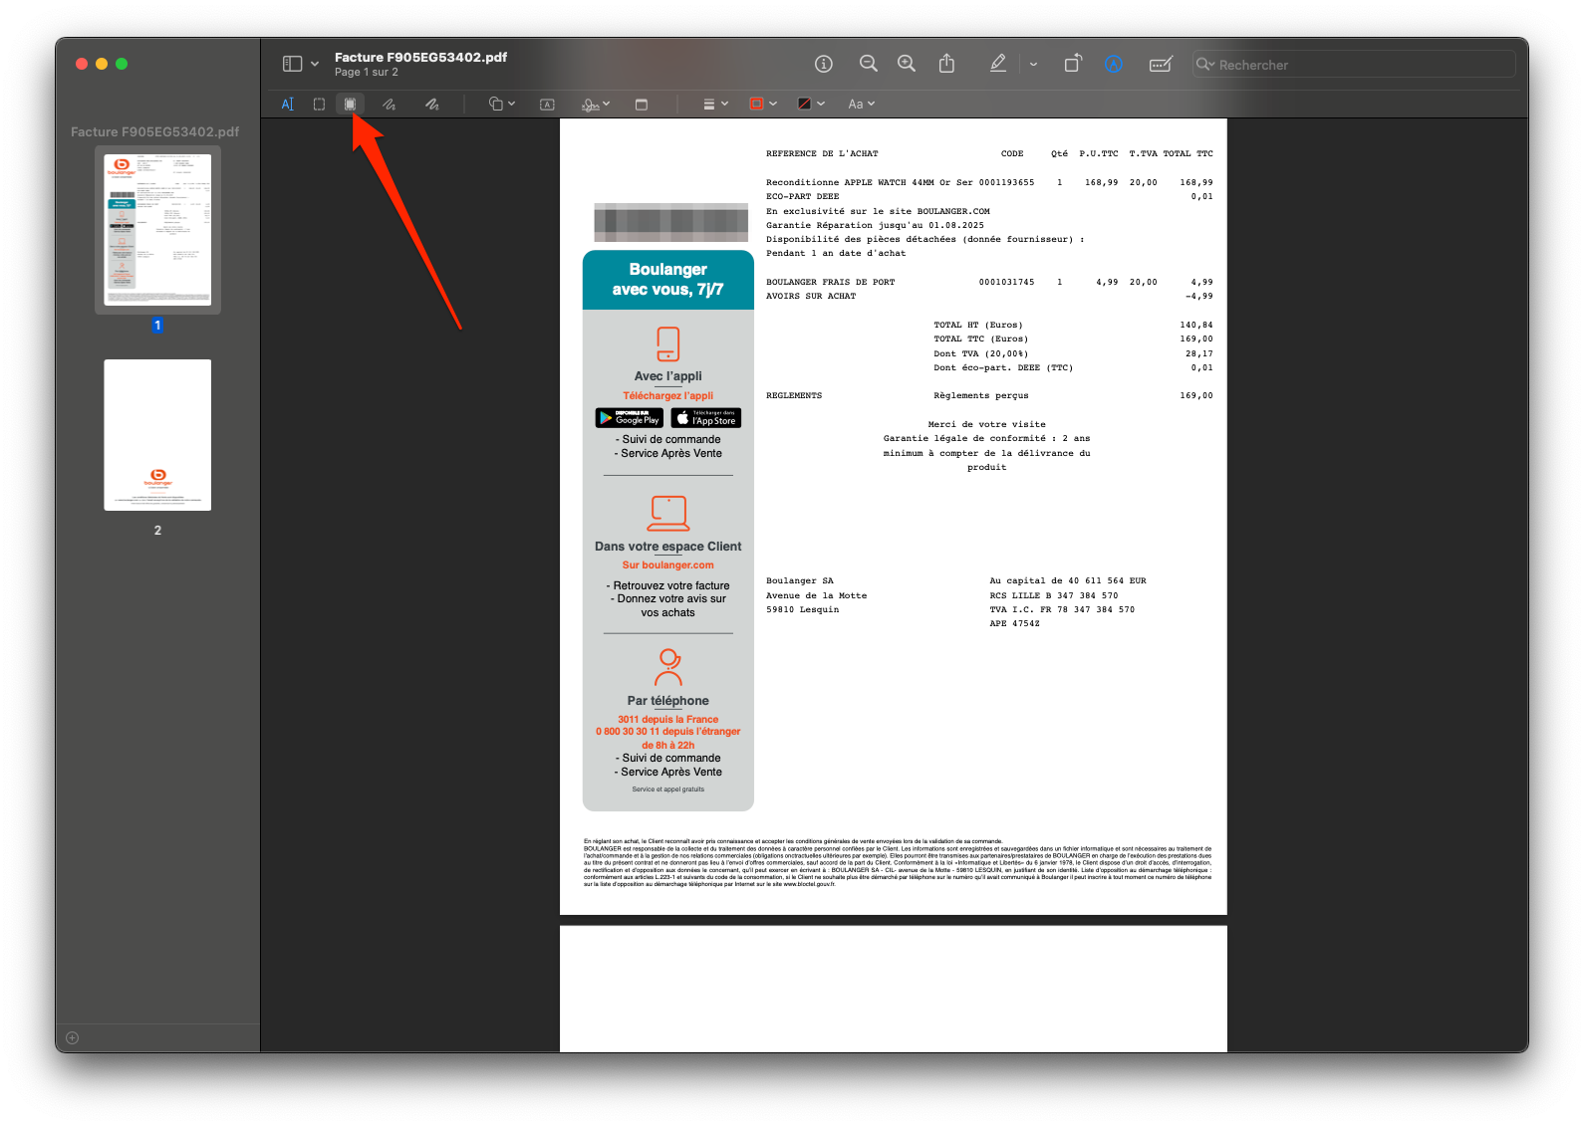Pick the Sketch tool

(x=390, y=104)
